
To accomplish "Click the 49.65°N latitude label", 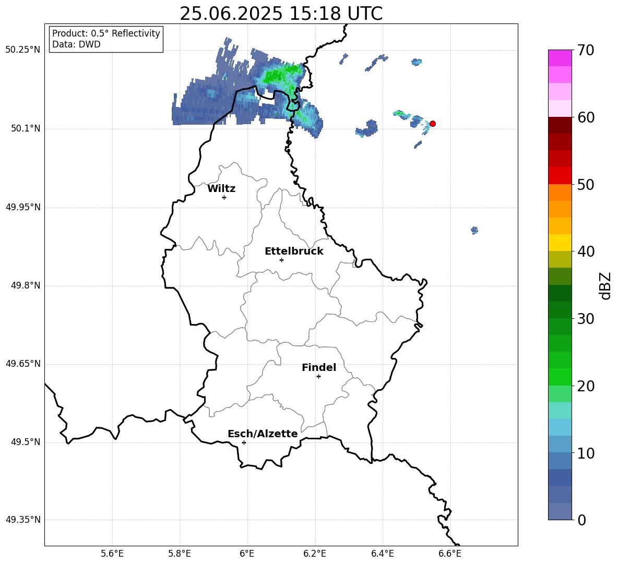I will coord(23,364).
